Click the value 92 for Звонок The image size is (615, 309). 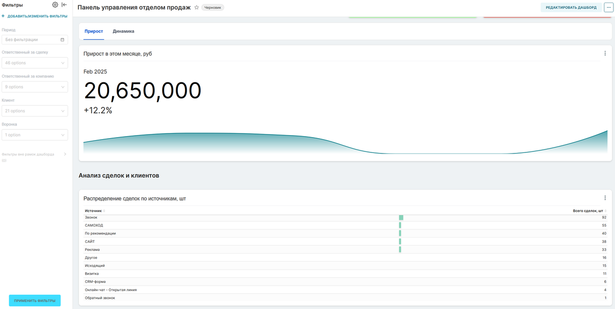coord(604,217)
